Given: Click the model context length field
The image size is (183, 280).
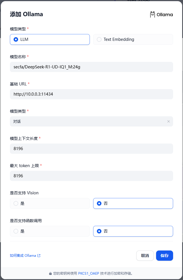Looking at the screenshot, I should click(x=91, y=149).
